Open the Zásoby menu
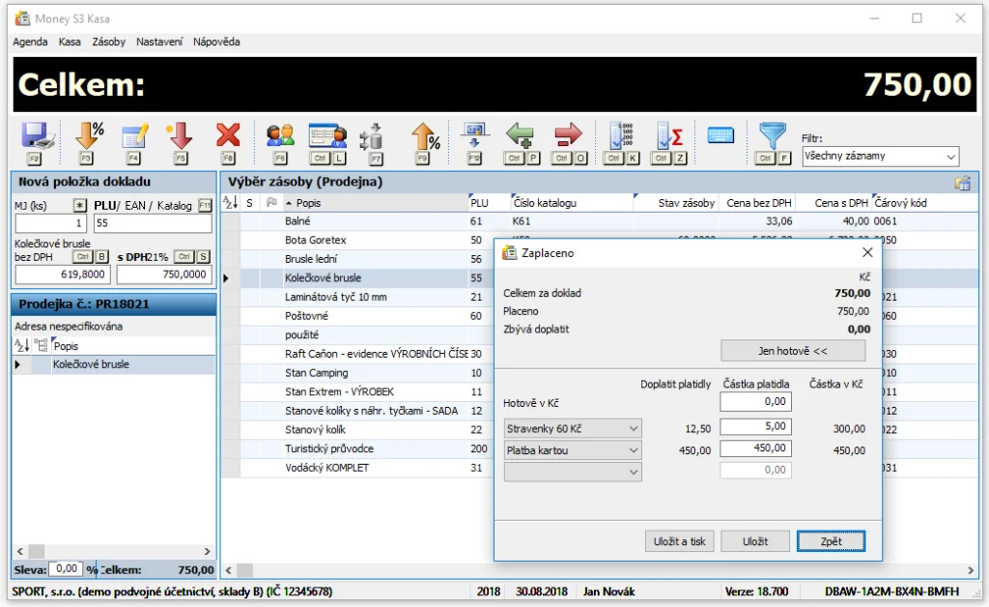 [x=108, y=42]
